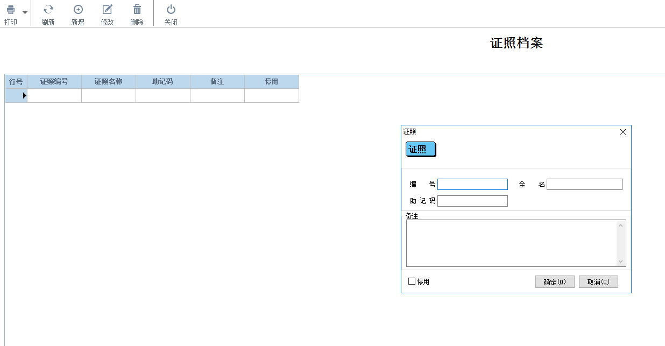Image resolution: width=665 pixels, height=346 pixels.
Task: Focus the 编号 number input field
Action: click(x=472, y=185)
